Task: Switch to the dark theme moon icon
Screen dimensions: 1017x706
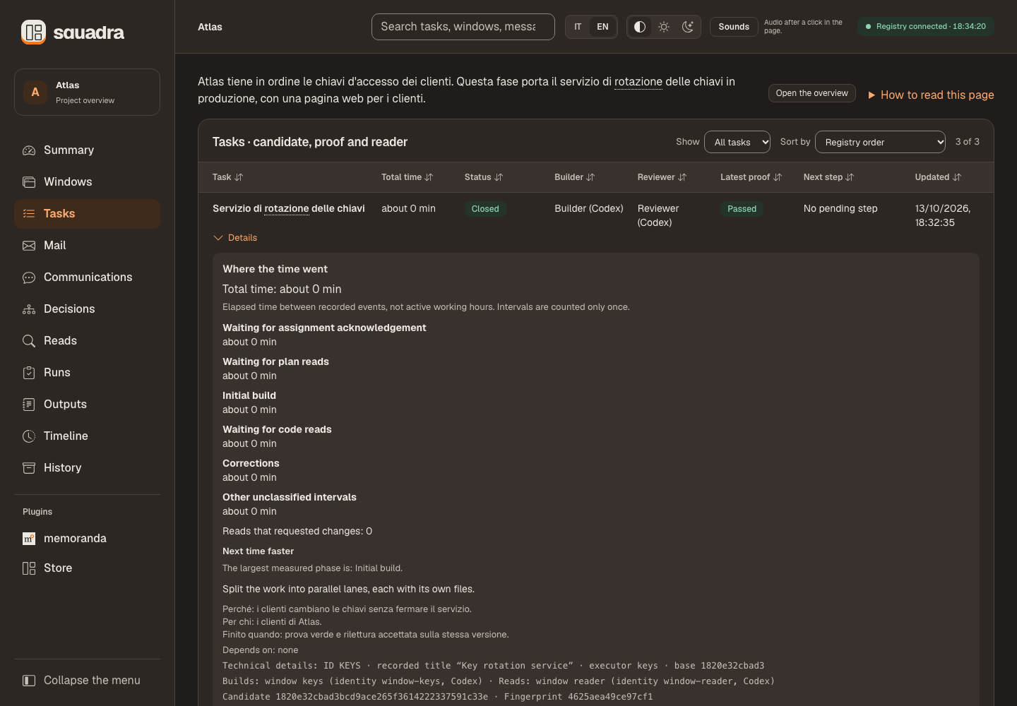Action: tap(688, 27)
